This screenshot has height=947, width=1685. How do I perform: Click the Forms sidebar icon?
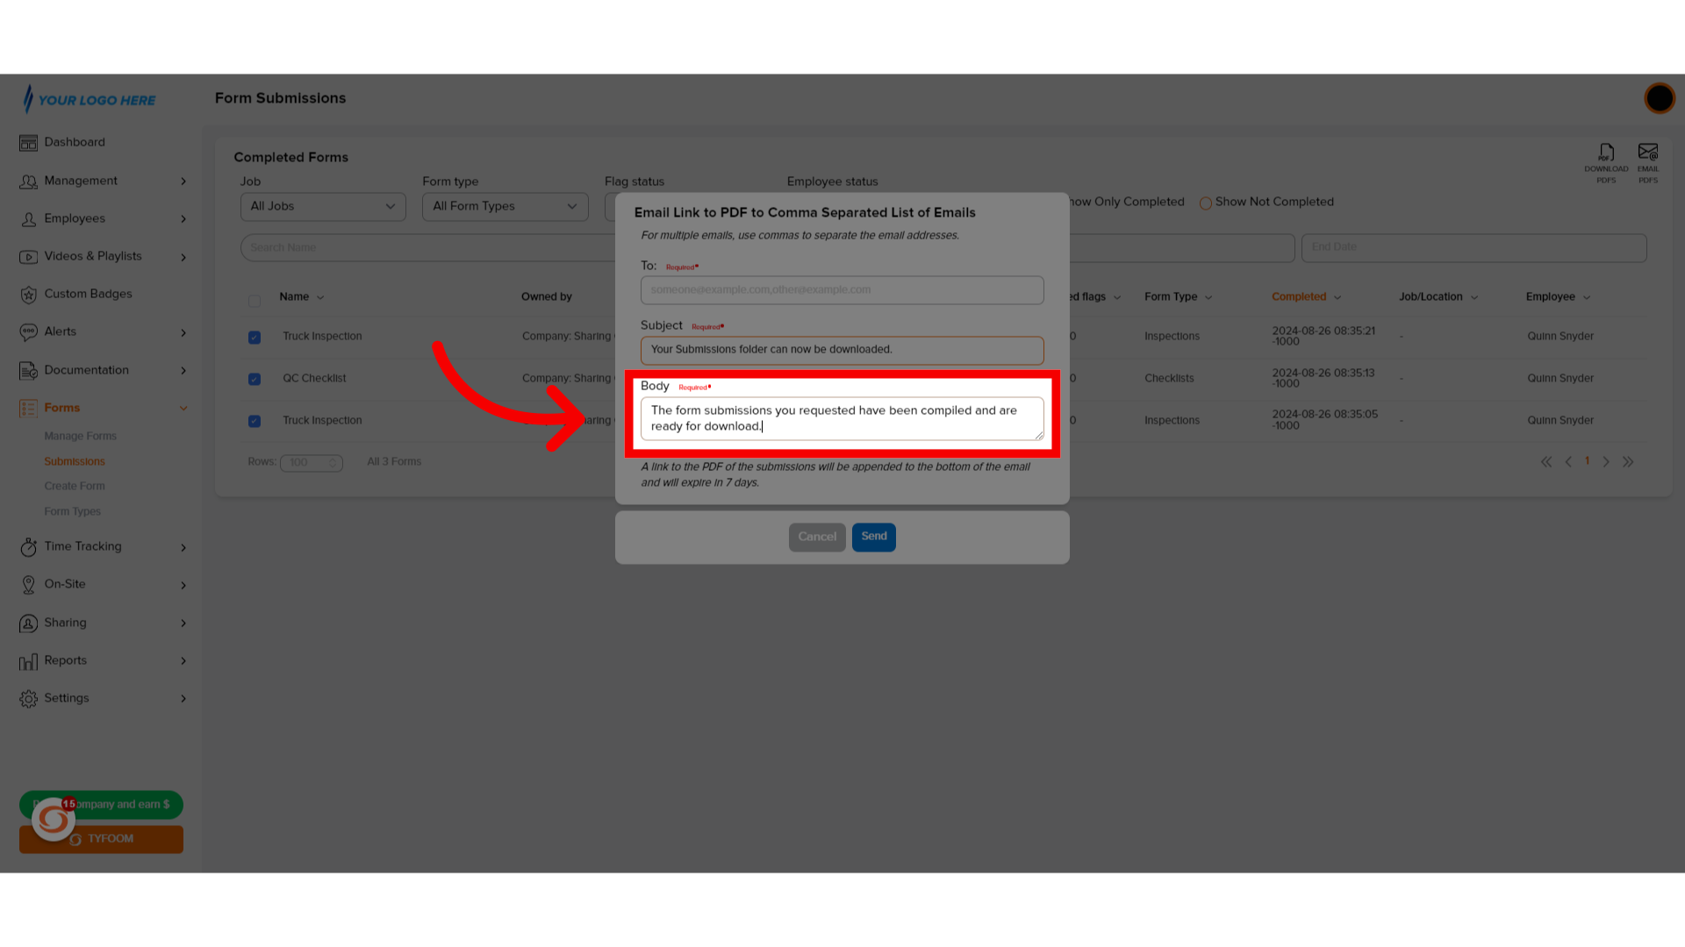[x=29, y=407]
